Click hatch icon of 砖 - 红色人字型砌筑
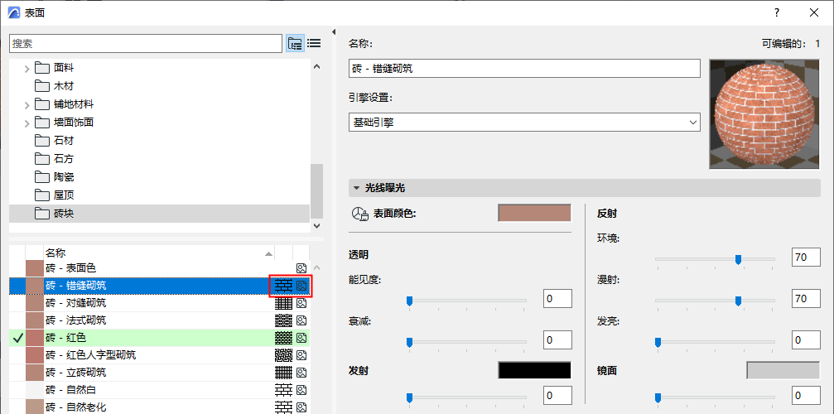The height and width of the screenshot is (414, 834). pyautogui.click(x=283, y=354)
